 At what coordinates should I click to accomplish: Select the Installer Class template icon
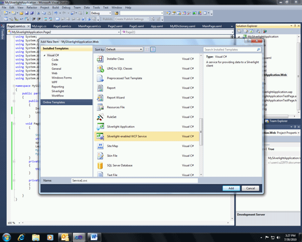[x=100, y=59]
